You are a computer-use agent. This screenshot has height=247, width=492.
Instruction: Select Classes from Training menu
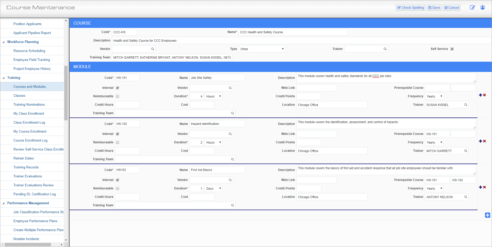coord(19,95)
